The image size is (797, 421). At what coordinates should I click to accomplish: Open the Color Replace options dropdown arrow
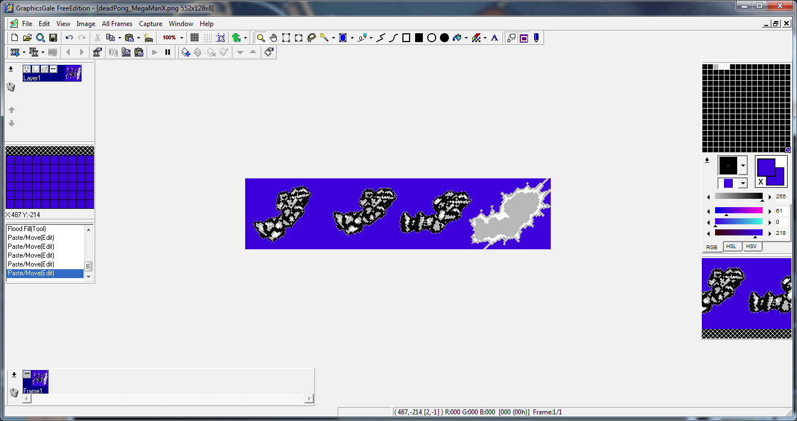coord(485,38)
